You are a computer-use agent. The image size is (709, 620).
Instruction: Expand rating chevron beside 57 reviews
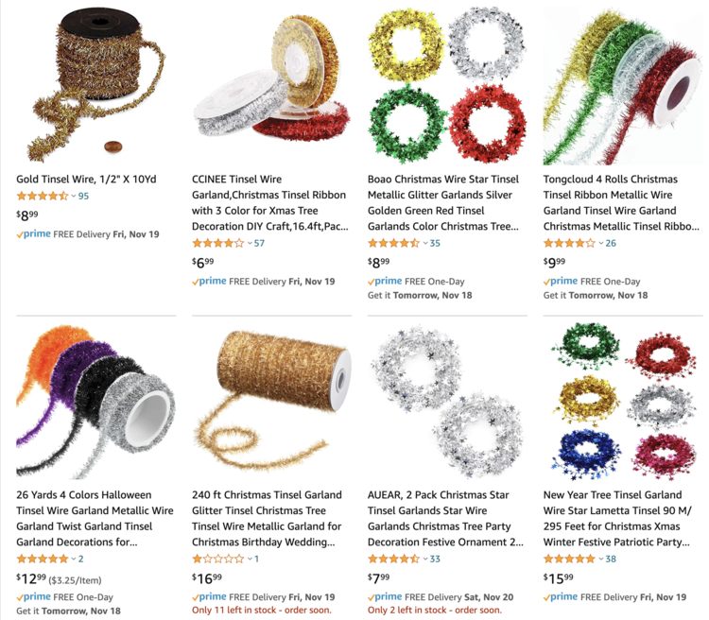250,243
